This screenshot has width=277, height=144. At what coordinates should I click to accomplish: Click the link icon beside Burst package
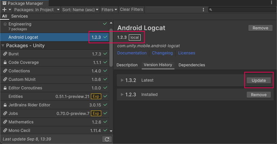[x=5, y=54]
